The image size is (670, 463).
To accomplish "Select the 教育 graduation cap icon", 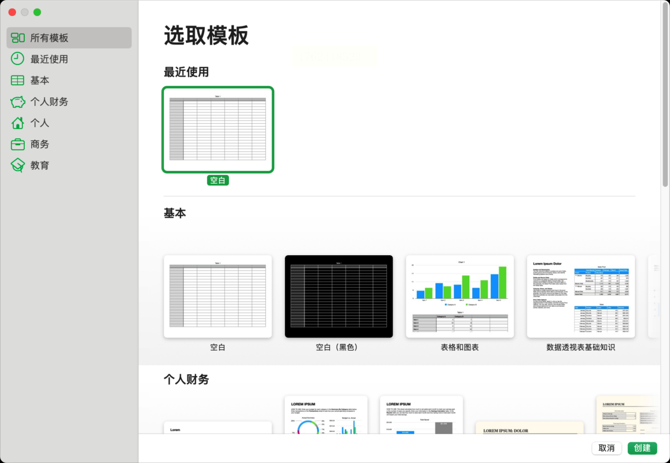I will click(17, 166).
